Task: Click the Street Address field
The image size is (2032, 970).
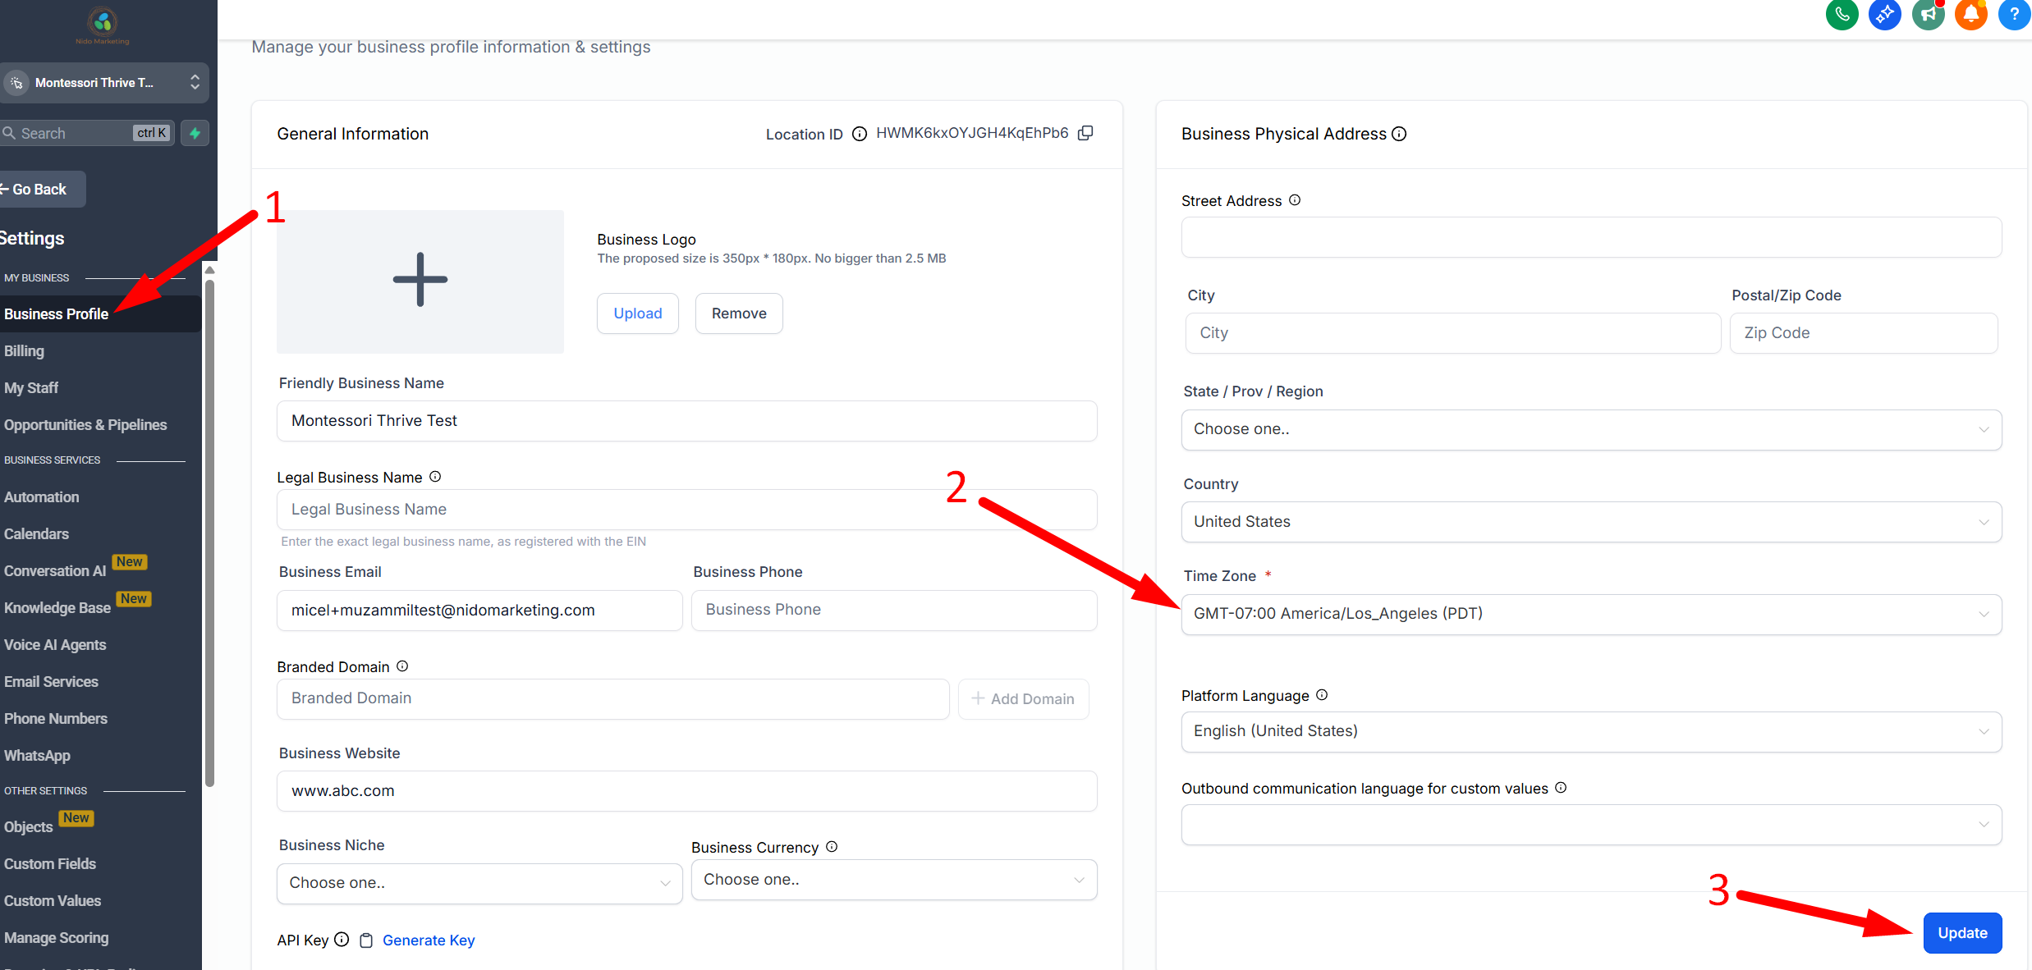Action: click(1591, 237)
